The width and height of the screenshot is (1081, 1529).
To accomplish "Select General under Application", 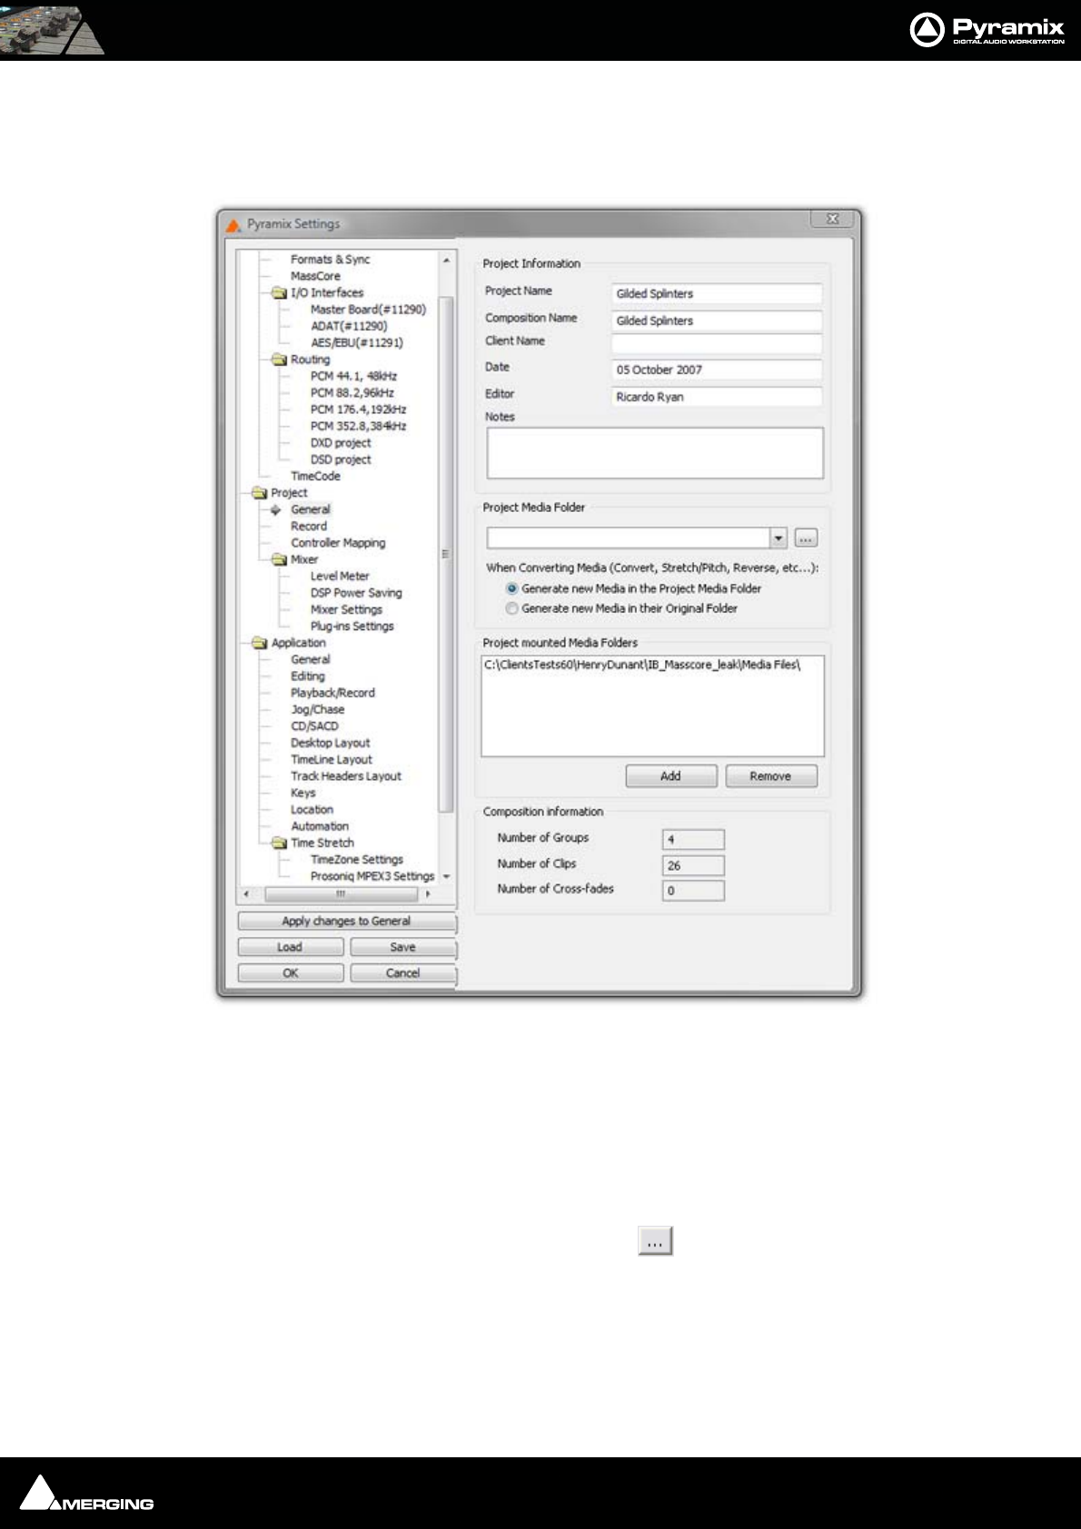I will tap(311, 659).
